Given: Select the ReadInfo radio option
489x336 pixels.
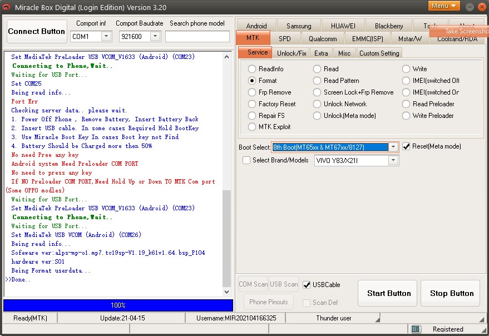Looking at the screenshot, I should click(252, 68).
